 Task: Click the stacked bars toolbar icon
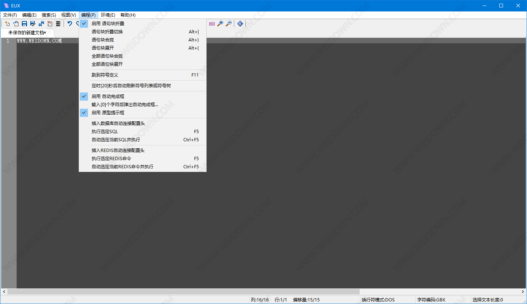tap(58, 24)
